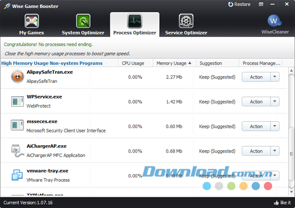Open the feedback icon in title bar
Image resolution: width=295 pixels, height=208 pixels.
point(261,4)
